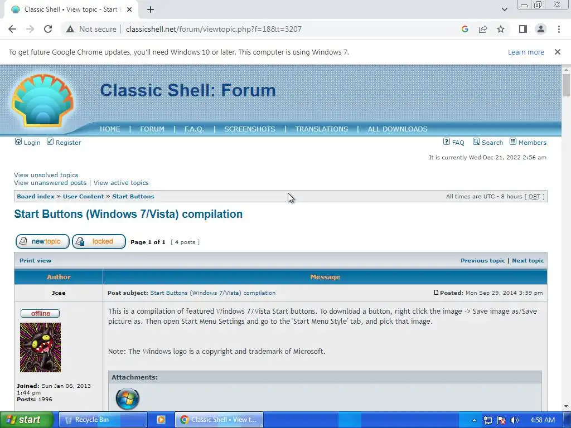Click the profile avatar icon
Viewport: 571px width, 428px height.
pos(541,29)
